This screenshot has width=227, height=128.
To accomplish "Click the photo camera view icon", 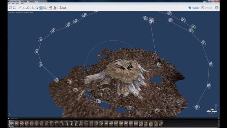I will tap(45, 8).
